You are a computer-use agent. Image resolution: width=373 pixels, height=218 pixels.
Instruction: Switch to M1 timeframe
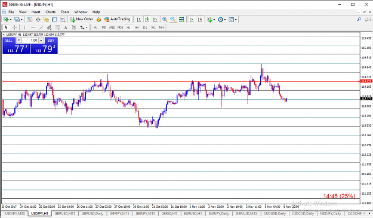click(x=95, y=27)
